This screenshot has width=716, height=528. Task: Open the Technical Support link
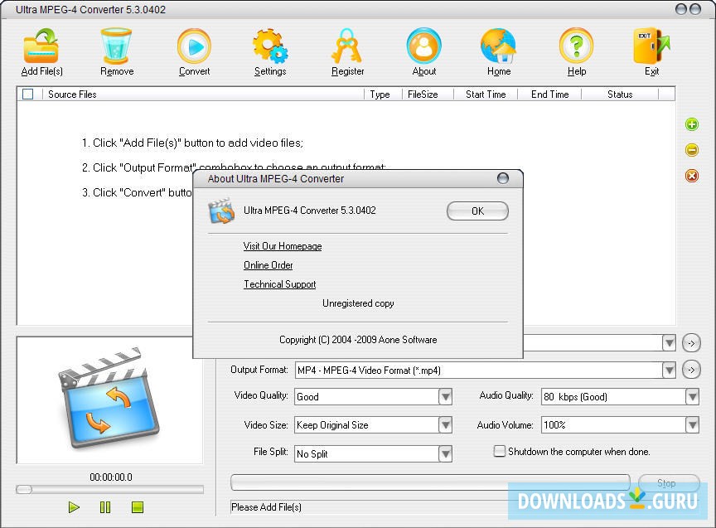279,284
